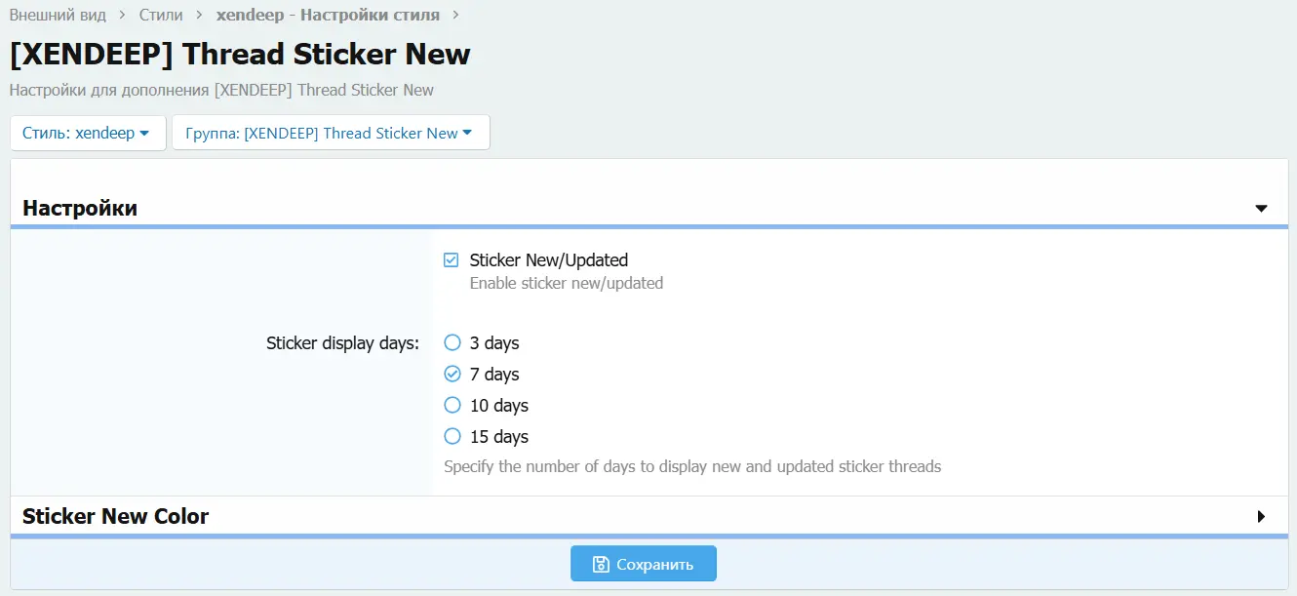Image resolution: width=1297 pixels, height=596 pixels.
Task: Click the 15 days label text
Action: [x=499, y=437]
